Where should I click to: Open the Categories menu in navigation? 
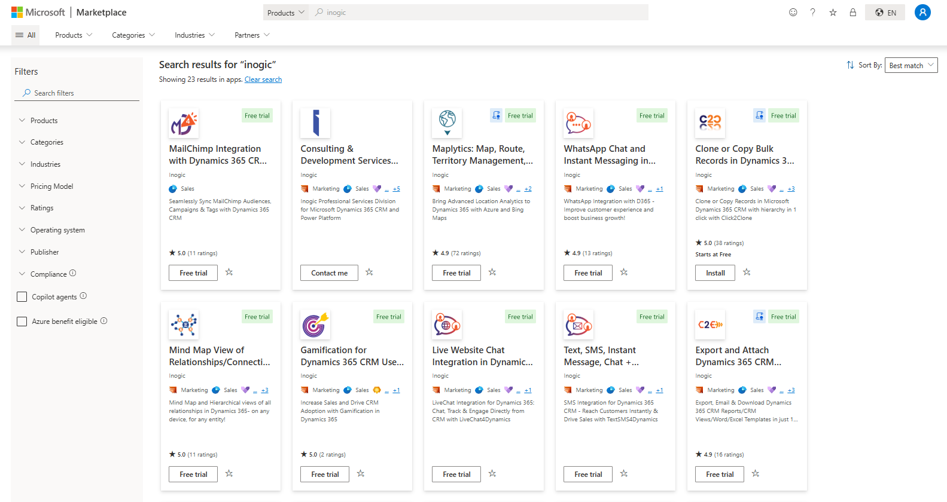(133, 35)
